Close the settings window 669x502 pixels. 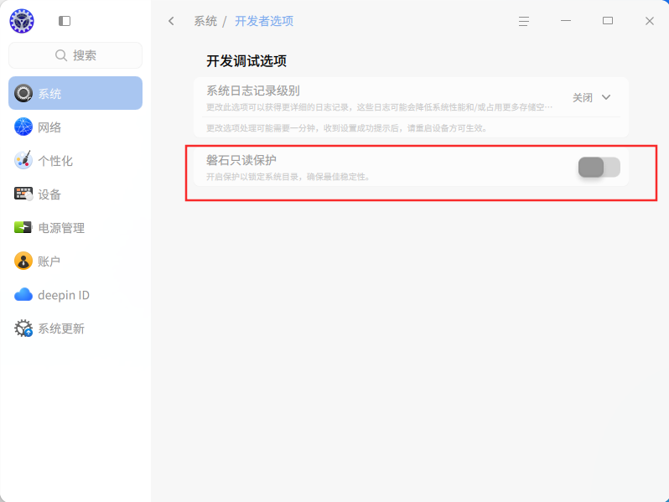650,21
